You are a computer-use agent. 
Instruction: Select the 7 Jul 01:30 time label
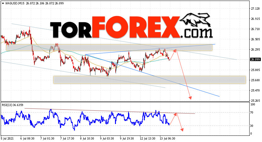[x=47, y=139]
